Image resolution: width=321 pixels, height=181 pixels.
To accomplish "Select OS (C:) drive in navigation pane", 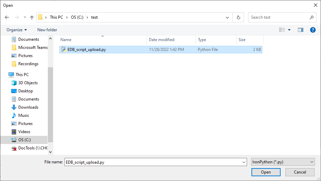I will (24, 140).
